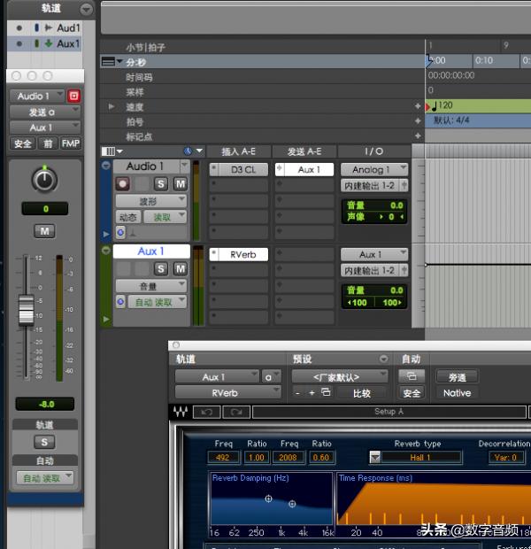Open the <厂家默认> preset dropdown
This screenshot has height=549, width=531.
[340, 376]
